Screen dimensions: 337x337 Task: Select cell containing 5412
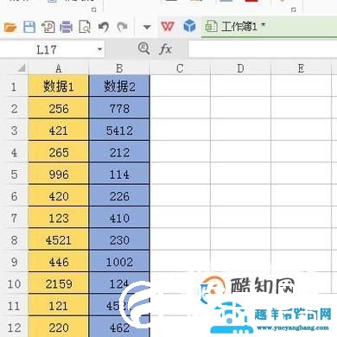[119, 130]
